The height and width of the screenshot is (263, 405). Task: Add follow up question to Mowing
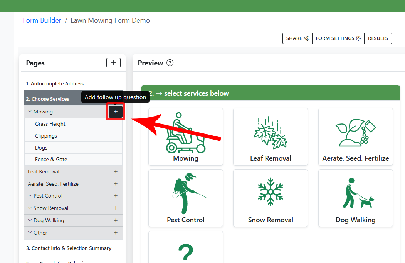click(116, 112)
